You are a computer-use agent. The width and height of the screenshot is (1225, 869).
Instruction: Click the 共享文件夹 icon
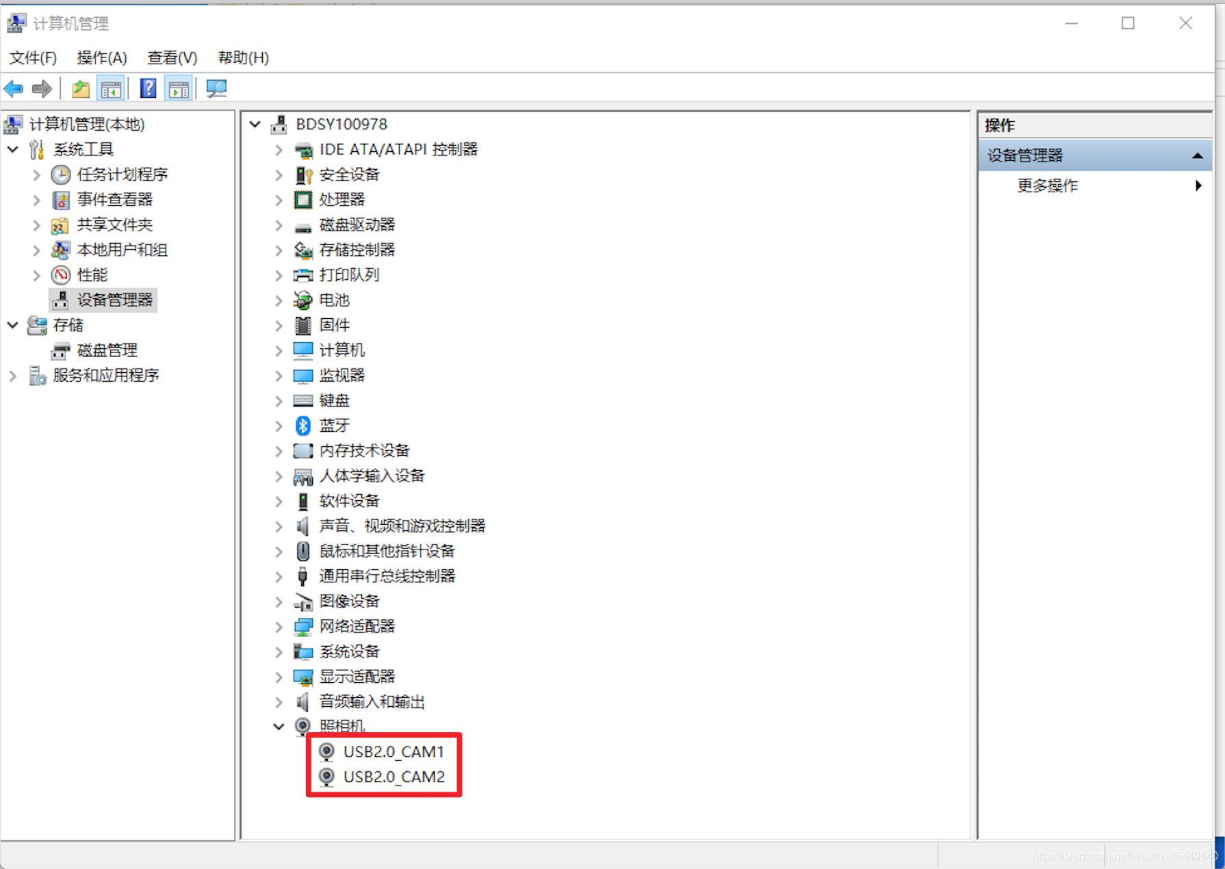(61, 225)
